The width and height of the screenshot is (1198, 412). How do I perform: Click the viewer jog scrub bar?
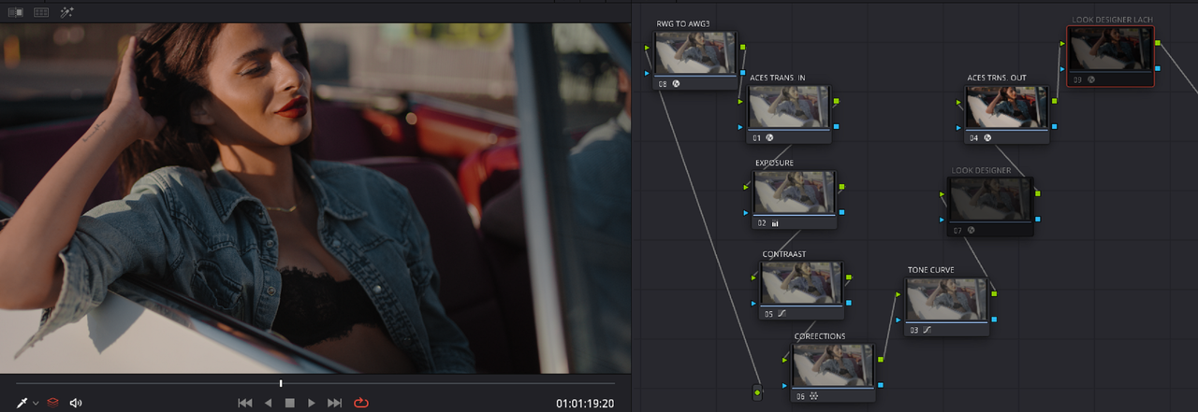click(315, 383)
